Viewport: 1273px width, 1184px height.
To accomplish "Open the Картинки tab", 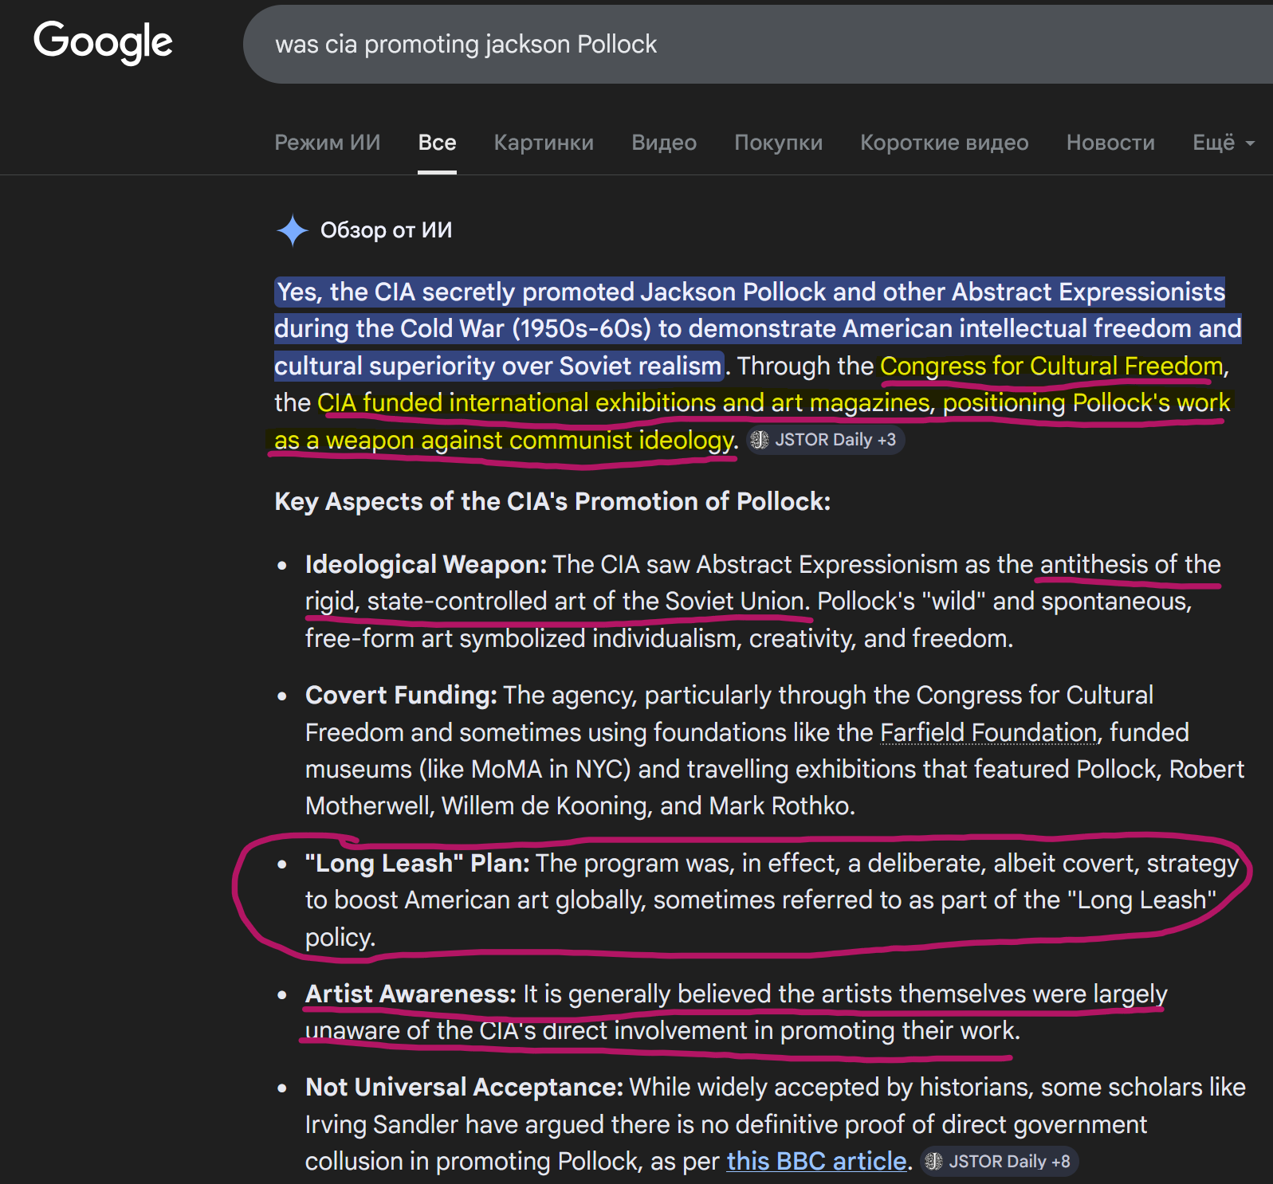I will 544,143.
